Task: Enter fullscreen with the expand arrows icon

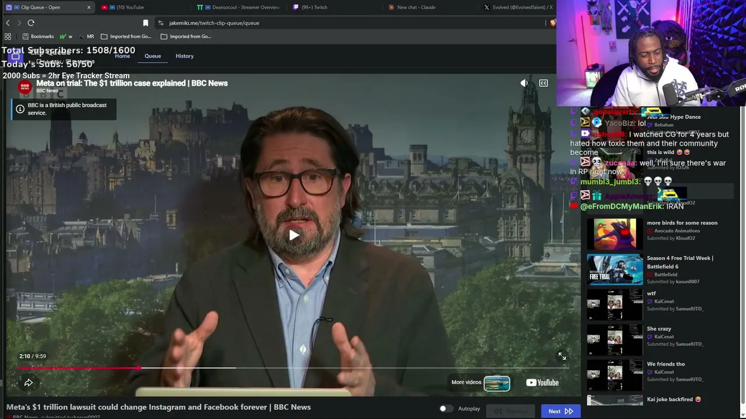Action: click(562, 356)
